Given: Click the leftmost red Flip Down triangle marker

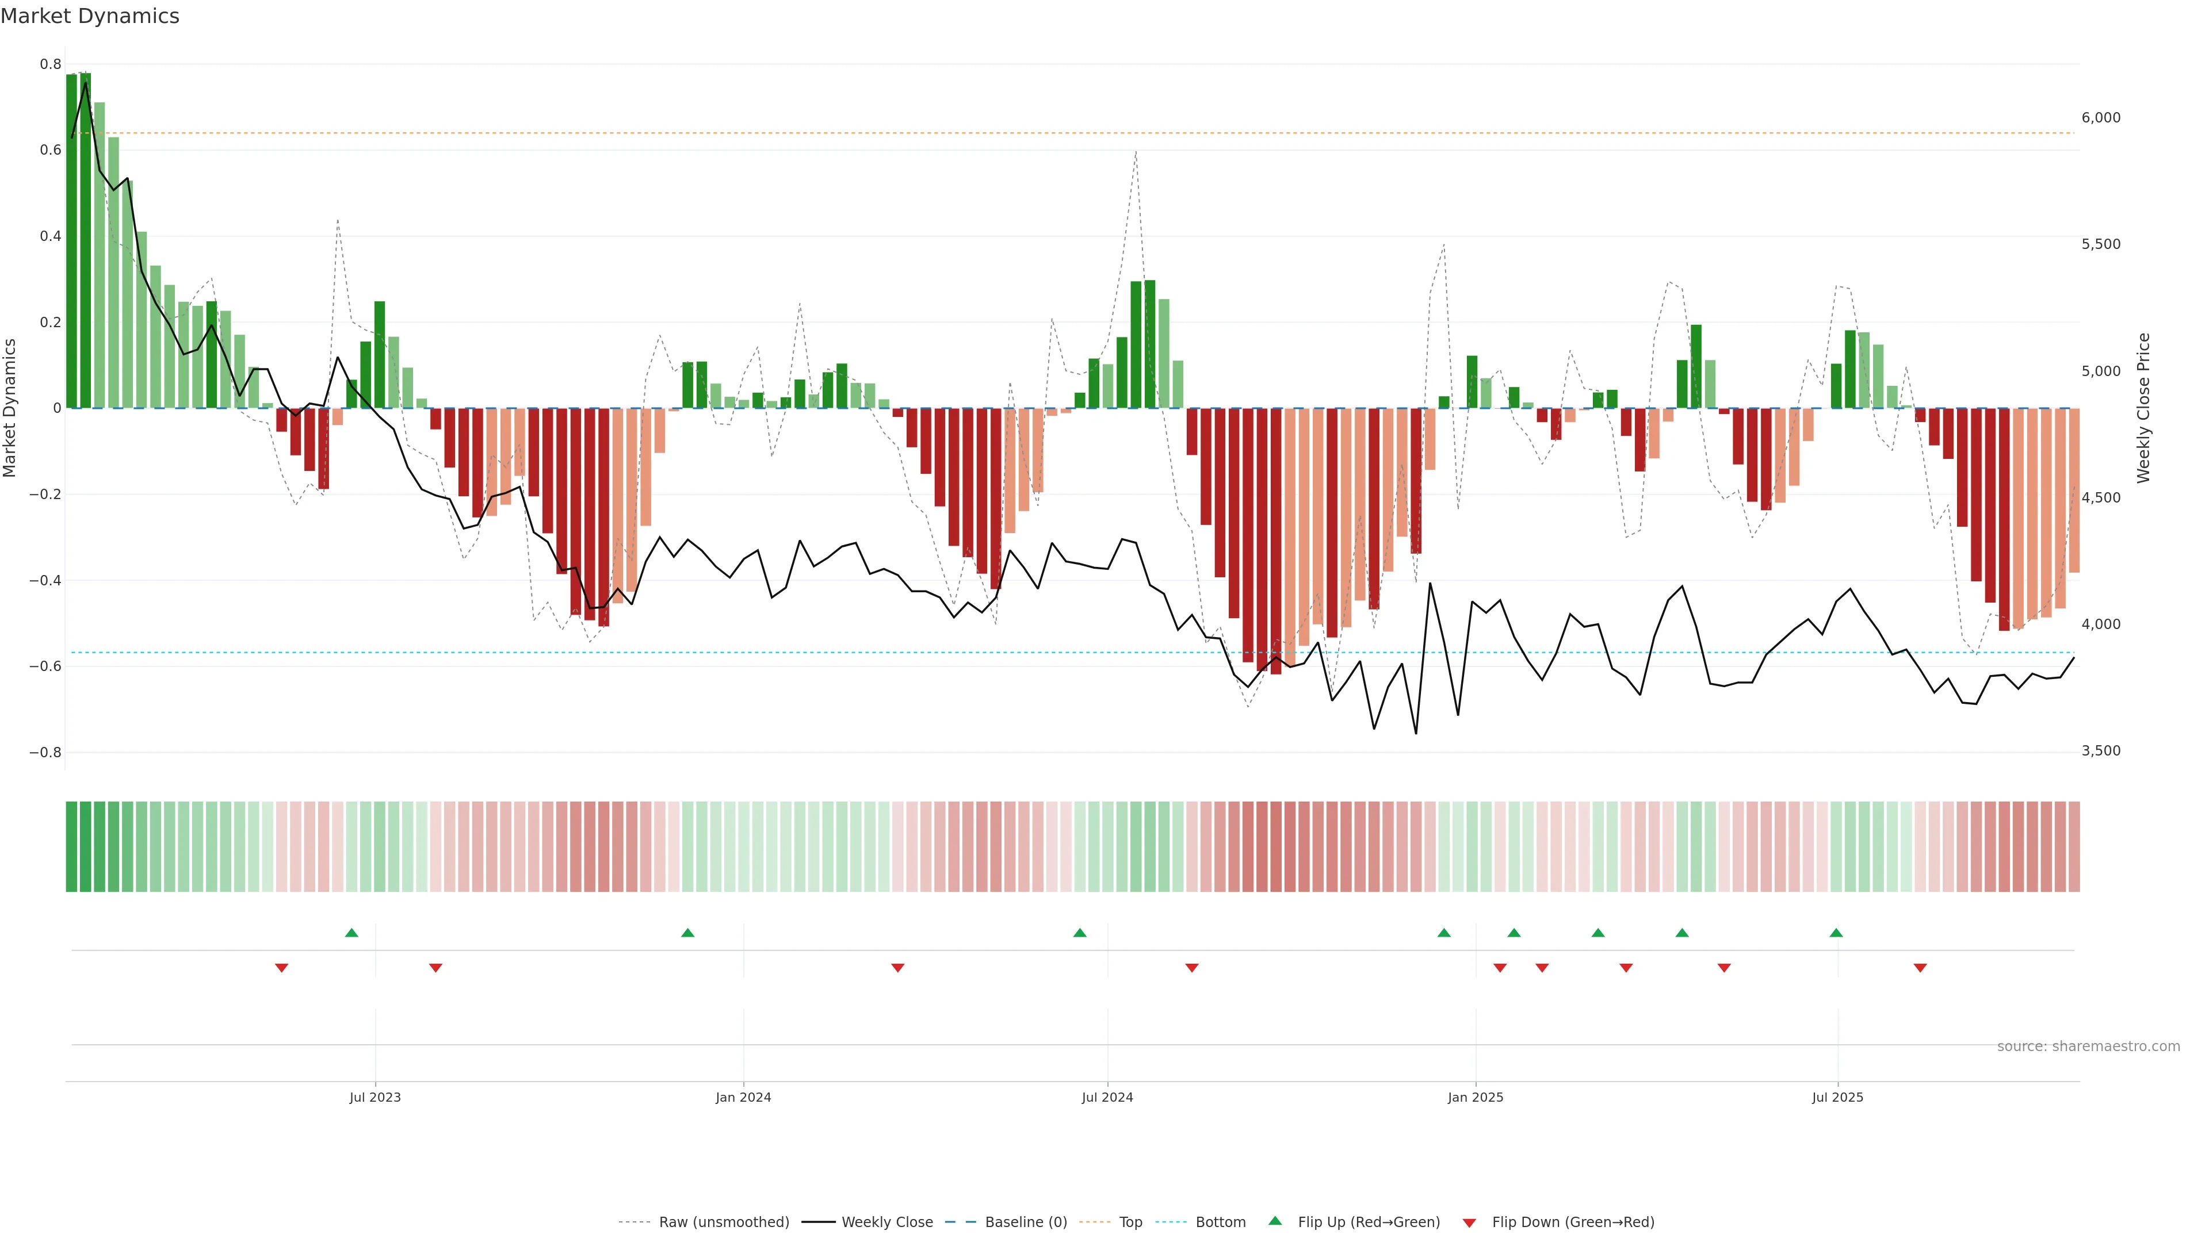Looking at the screenshot, I should 281,968.
